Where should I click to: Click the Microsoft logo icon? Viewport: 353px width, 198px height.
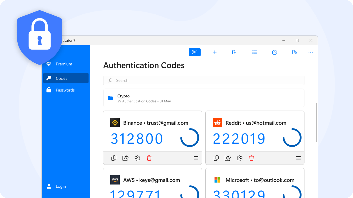pos(217,180)
